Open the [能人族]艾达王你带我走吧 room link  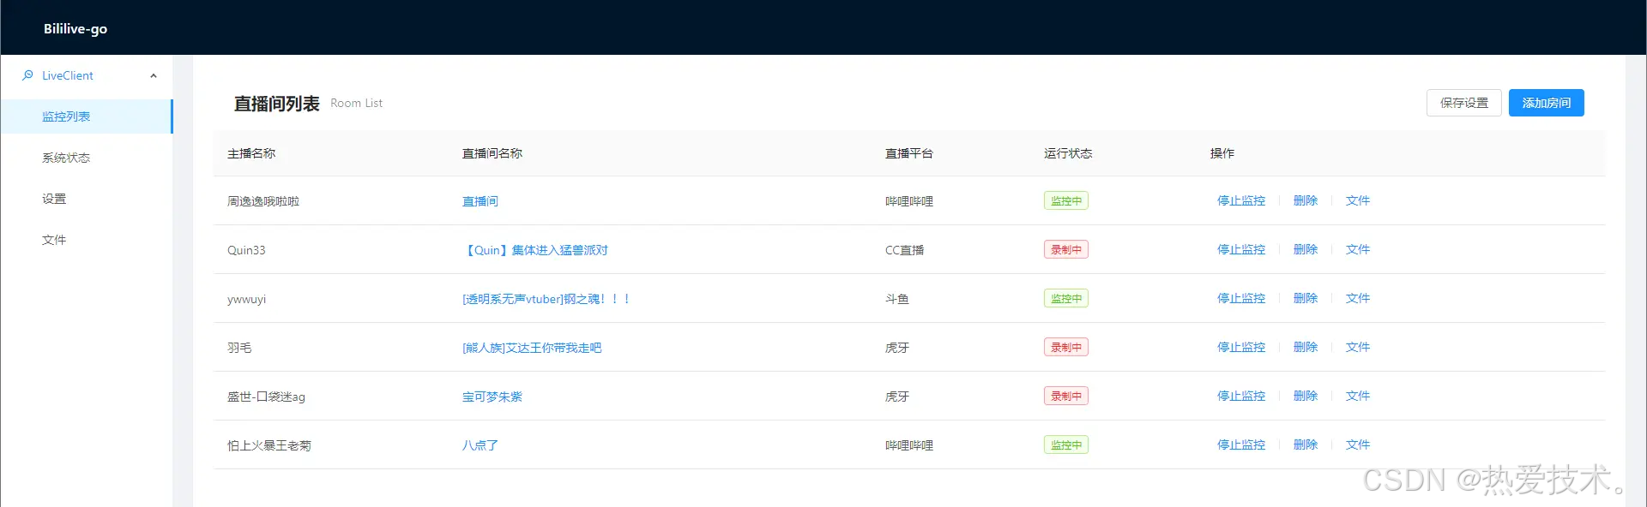click(532, 348)
